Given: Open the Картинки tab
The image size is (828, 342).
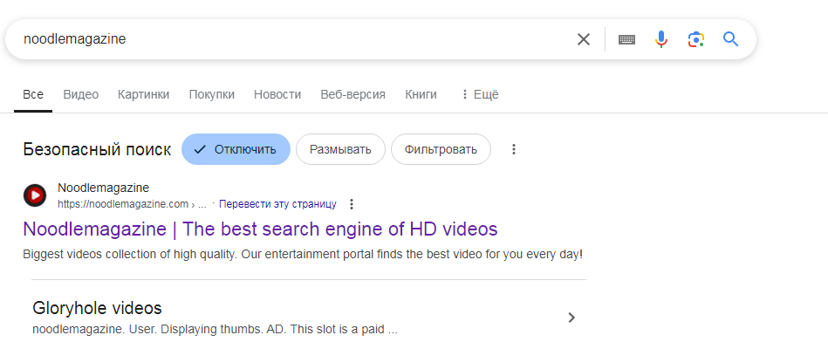Looking at the screenshot, I should (144, 94).
